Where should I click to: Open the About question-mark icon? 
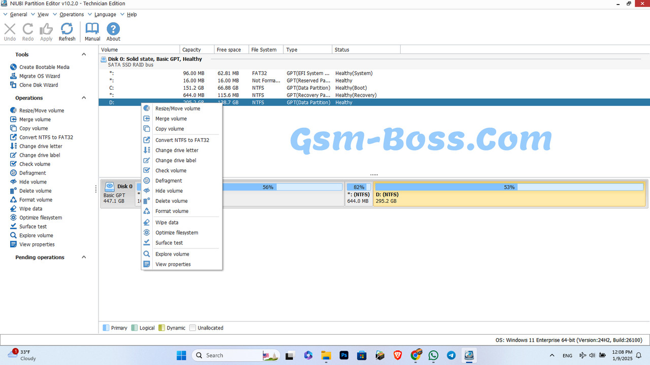point(113,32)
